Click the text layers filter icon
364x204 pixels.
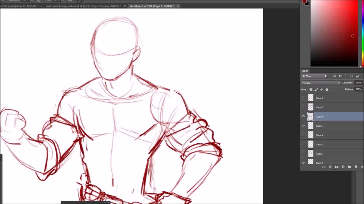(346, 76)
